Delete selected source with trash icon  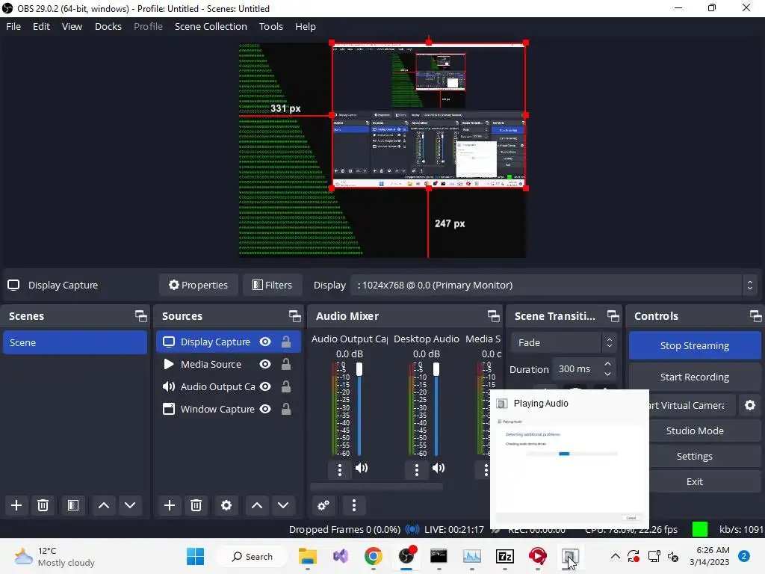(x=196, y=505)
